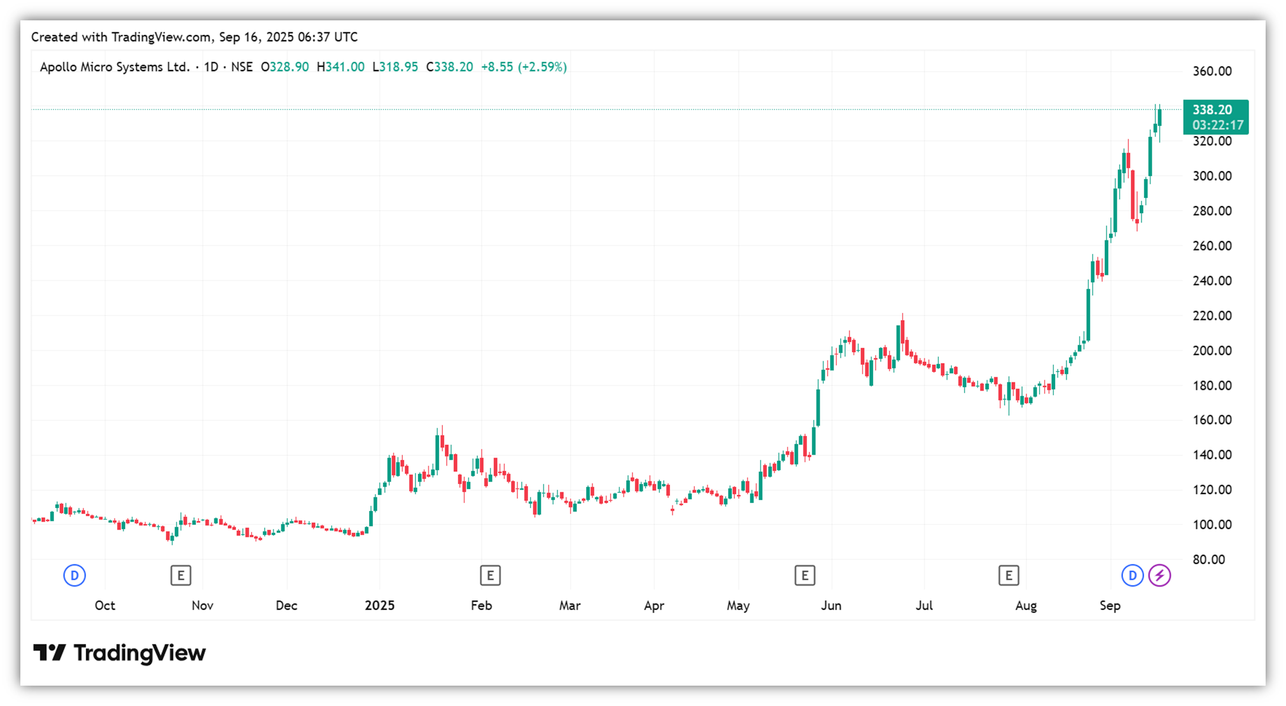Click the "Created with TradingView.com" text
1286x706 pixels.
pyautogui.click(x=121, y=37)
